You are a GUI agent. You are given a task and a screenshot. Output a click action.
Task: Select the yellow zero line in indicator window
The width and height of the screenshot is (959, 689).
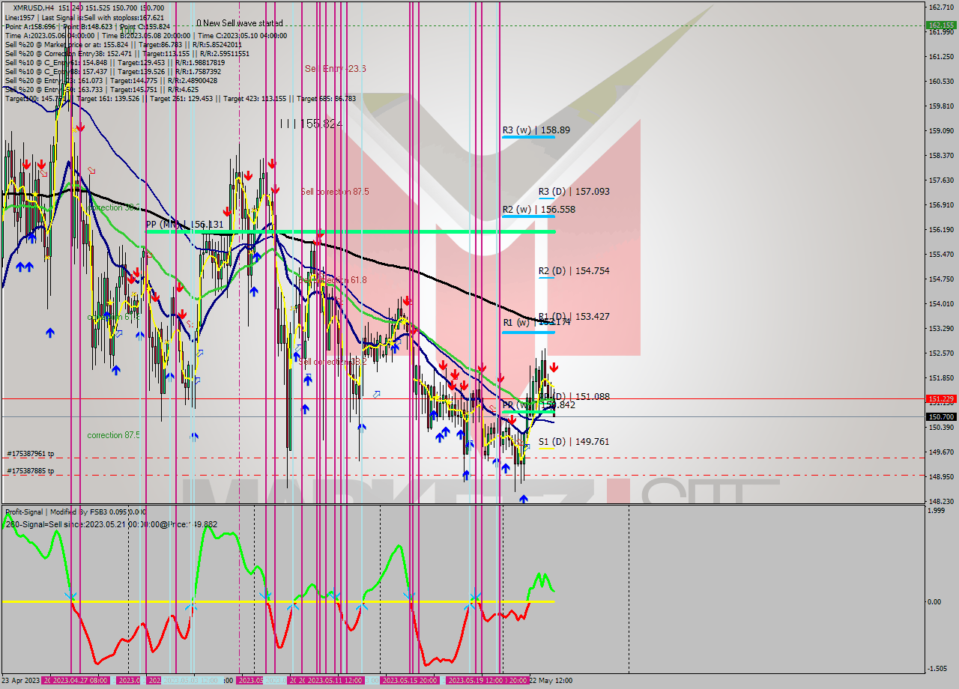pyautogui.click(x=278, y=601)
